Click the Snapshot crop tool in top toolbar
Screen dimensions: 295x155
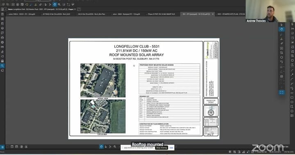68,5
